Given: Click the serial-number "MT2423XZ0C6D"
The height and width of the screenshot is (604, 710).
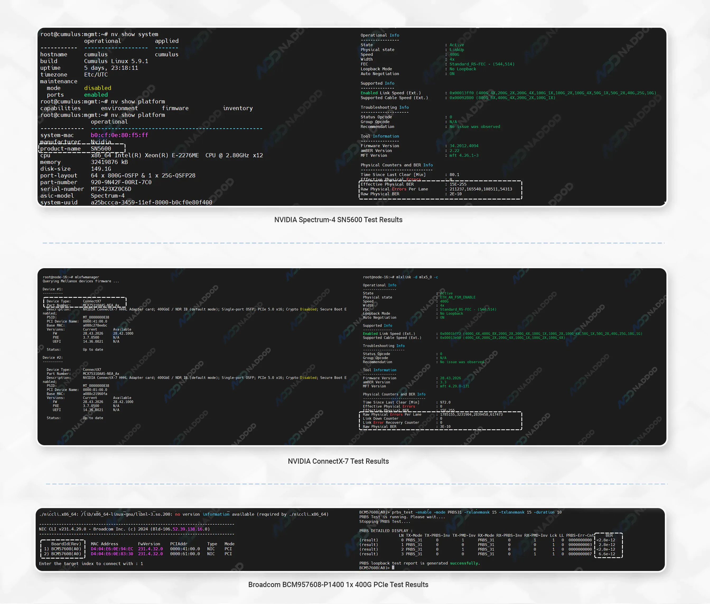Looking at the screenshot, I should click(x=111, y=189).
